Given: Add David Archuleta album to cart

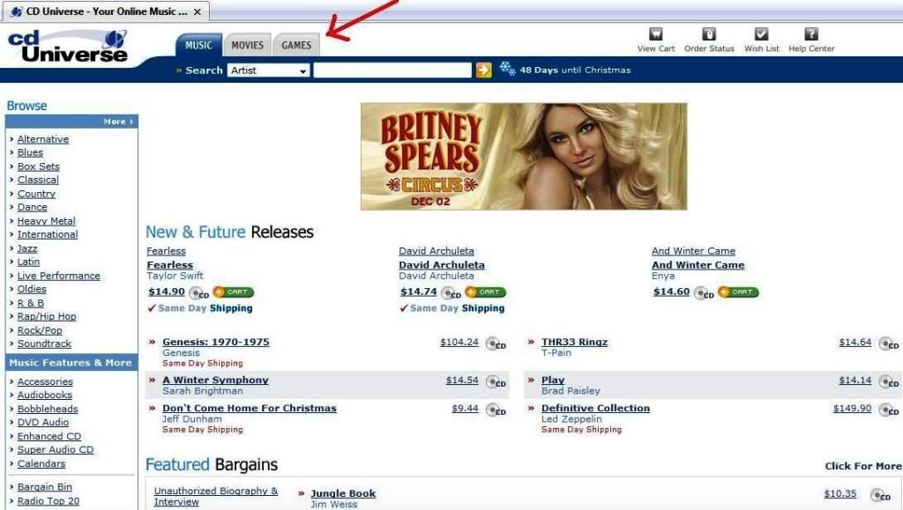Looking at the screenshot, I should click(x=486, y=292).
